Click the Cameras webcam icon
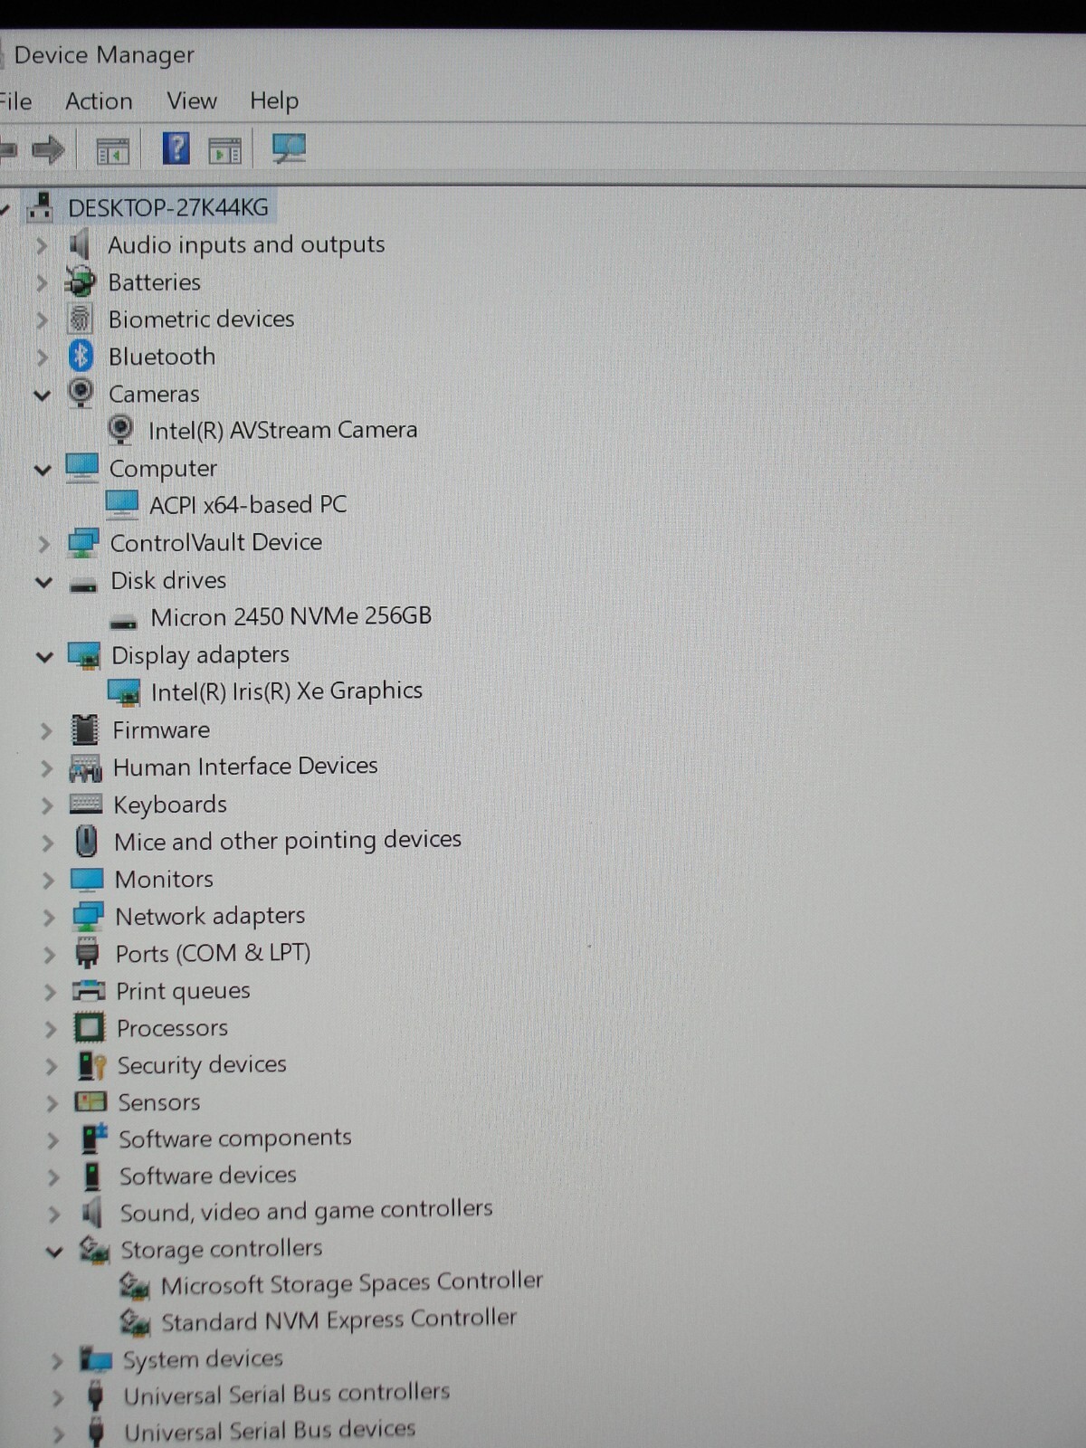The image size is (1086, 1448). pyautogui.click(x=81, y=393)
